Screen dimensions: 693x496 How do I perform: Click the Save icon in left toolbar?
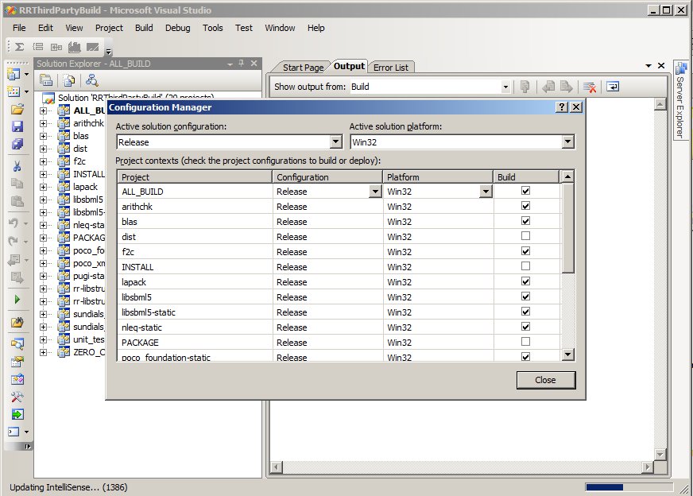[17, 126]
